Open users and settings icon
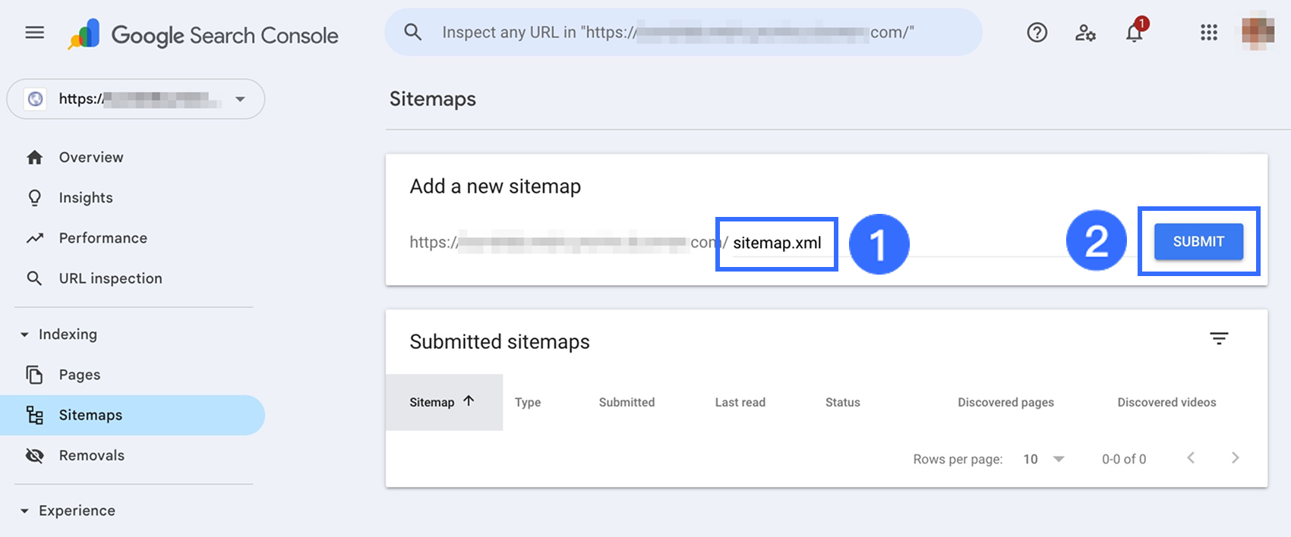1291x537 pixels. (1085, 33)
